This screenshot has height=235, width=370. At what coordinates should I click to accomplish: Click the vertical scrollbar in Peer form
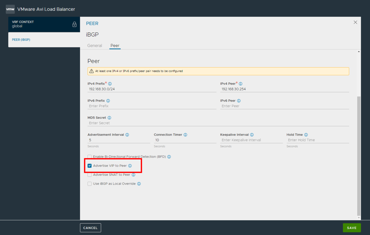tap(359, 155)
